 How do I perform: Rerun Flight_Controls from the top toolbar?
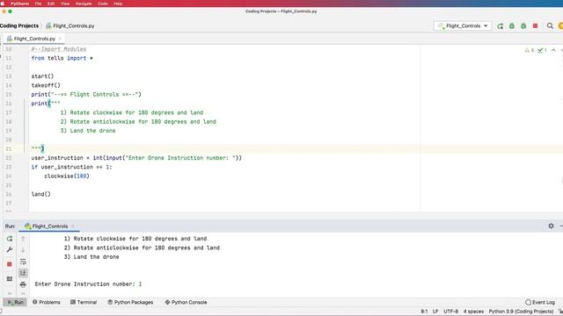(501, 26)
